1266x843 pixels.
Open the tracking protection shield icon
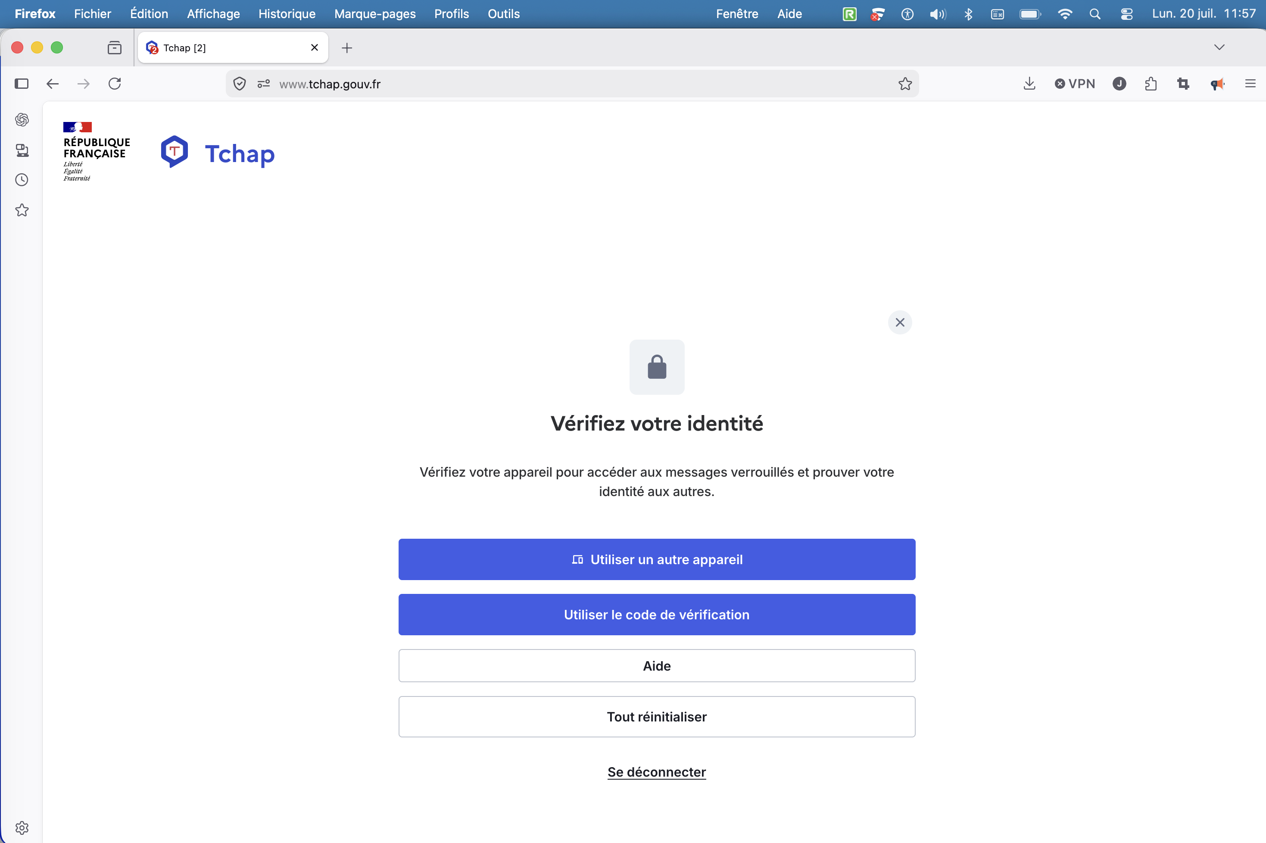click(240, 84)
